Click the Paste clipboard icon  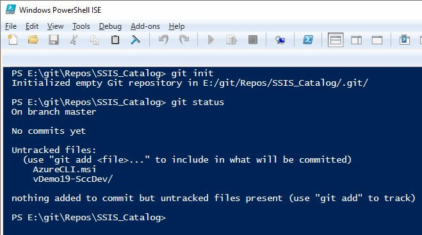tap(115, 40)
